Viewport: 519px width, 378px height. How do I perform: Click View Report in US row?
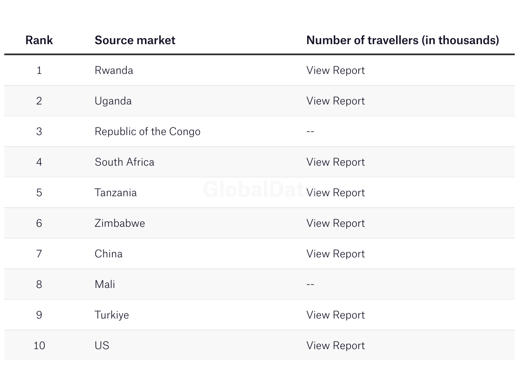(335, 346)
